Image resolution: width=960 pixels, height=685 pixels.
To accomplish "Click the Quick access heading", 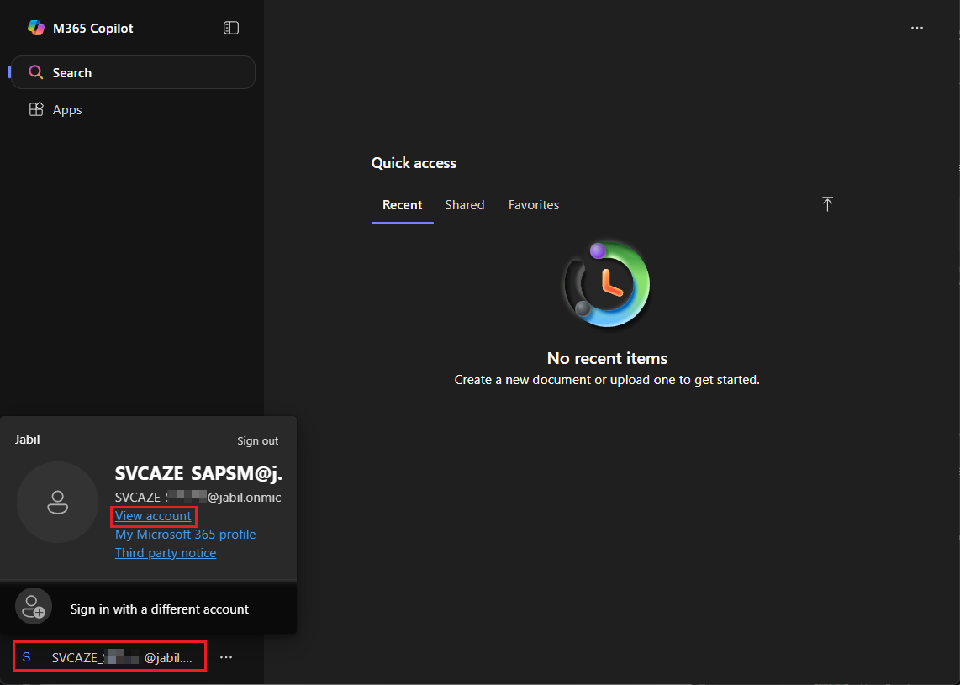I will (x=414, y=163).
